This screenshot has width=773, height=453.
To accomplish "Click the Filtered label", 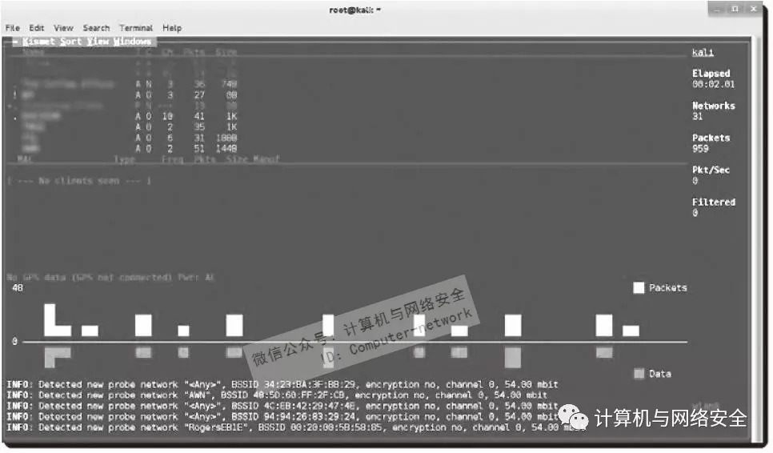I will point(713,202).
